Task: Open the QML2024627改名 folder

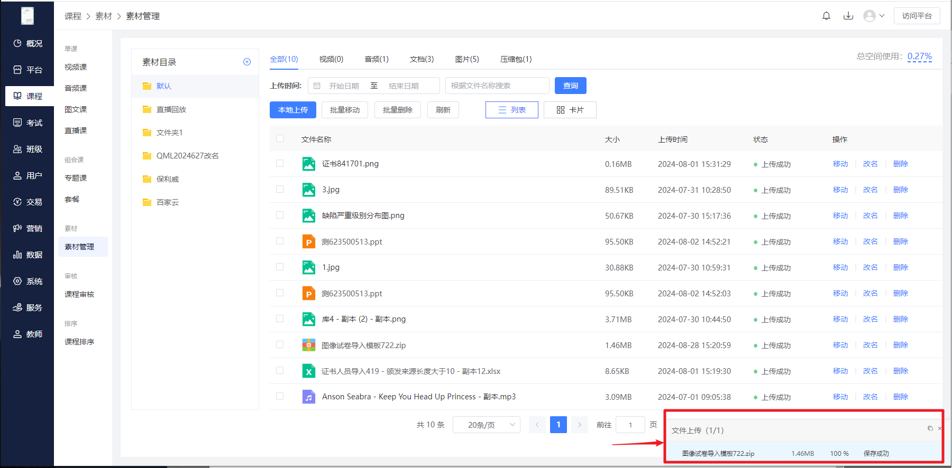Action: click(x=195, y=156)
